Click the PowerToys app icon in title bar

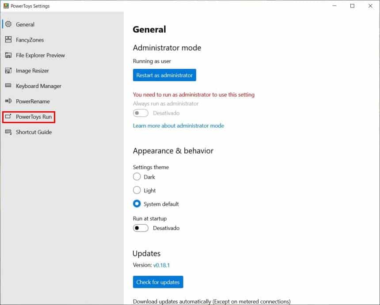[6, 6]
